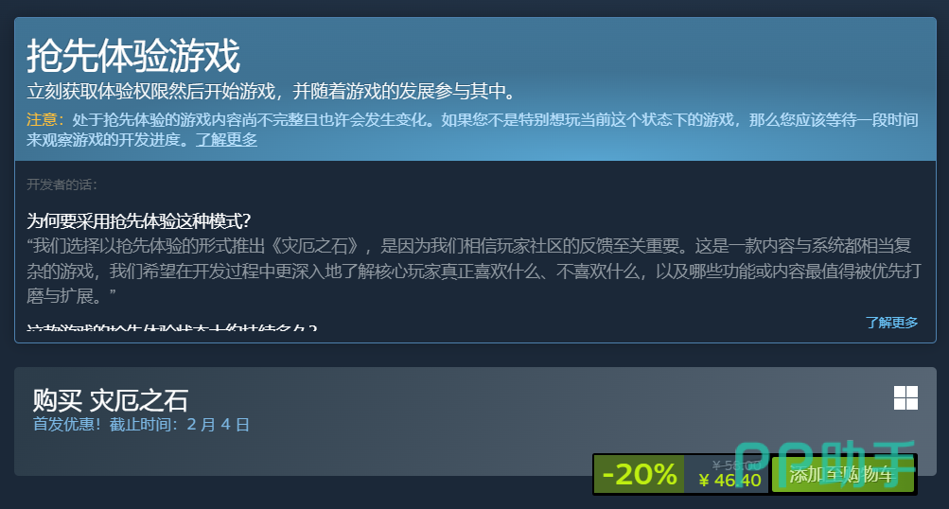
Task: Click question 为何要采用抢先体验这种模式?
Action: pos(138,220)
